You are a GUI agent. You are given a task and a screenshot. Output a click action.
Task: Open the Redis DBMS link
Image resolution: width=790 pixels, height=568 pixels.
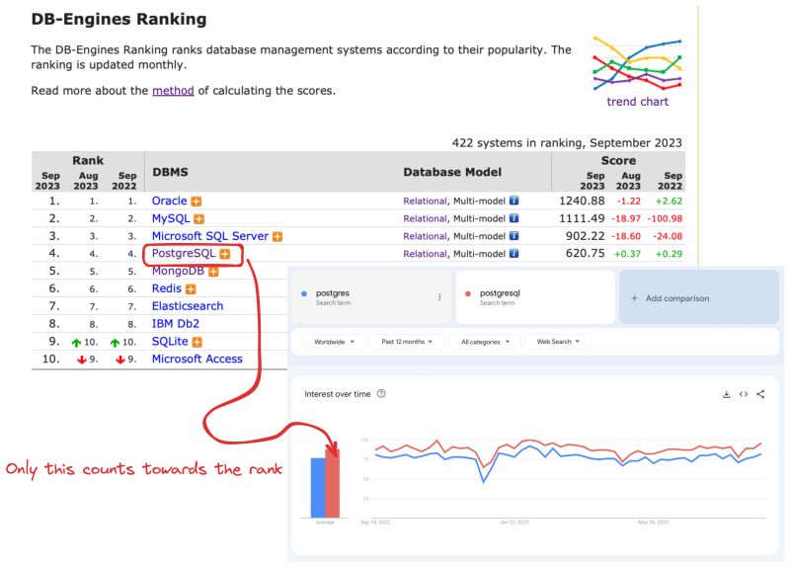click(167, 288)
